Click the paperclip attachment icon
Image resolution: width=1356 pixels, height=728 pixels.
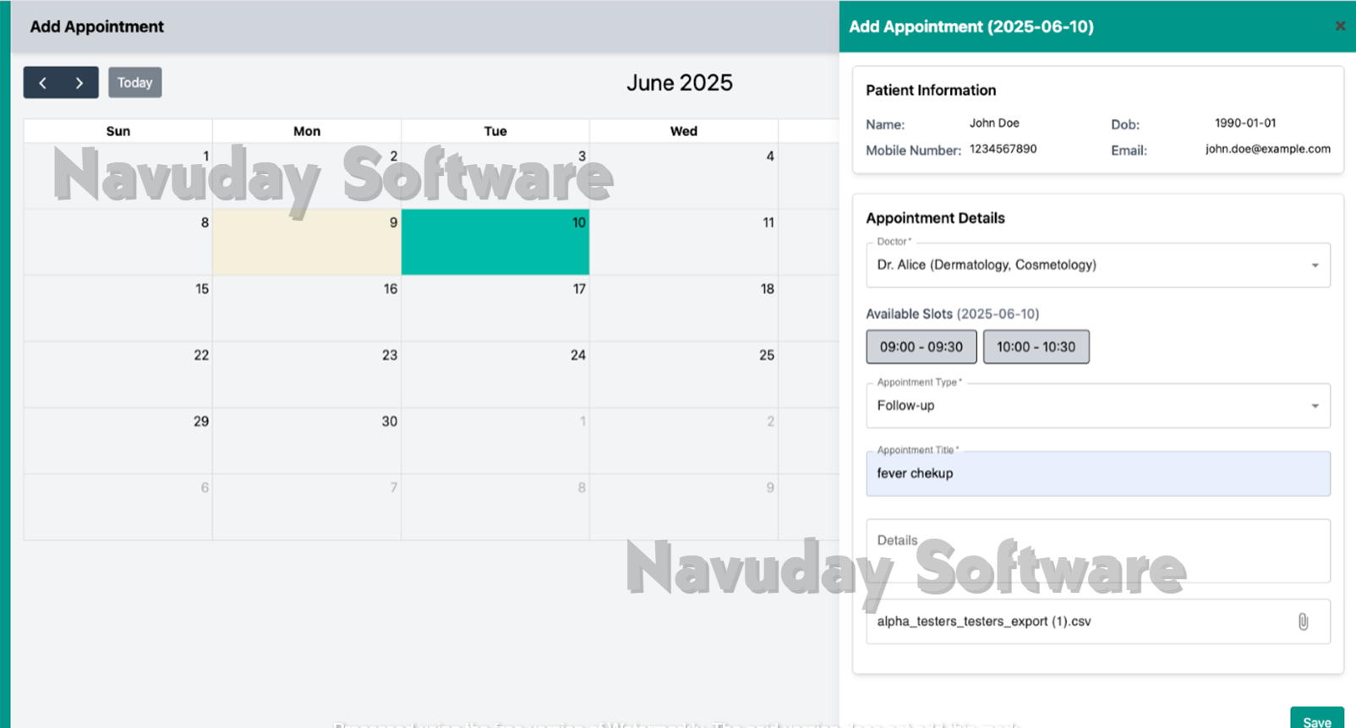1303,621
